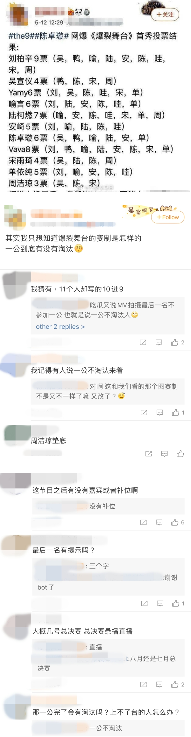Reply to the 周洁琼垫底 comment
This screenshot has width=191, height=737.
click(x=164, y=454)
